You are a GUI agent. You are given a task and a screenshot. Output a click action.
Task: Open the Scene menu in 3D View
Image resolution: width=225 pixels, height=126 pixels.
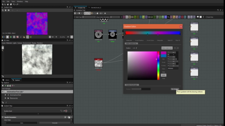click(4, 43)
